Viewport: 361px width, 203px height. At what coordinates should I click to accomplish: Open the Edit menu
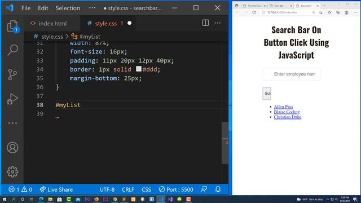(43, 8)
